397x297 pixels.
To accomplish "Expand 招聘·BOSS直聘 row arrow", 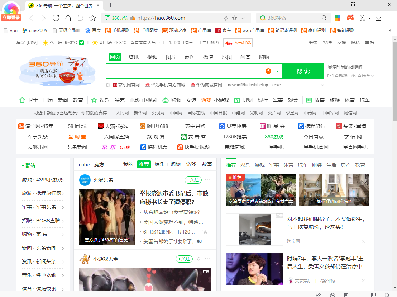I will 63,221.
